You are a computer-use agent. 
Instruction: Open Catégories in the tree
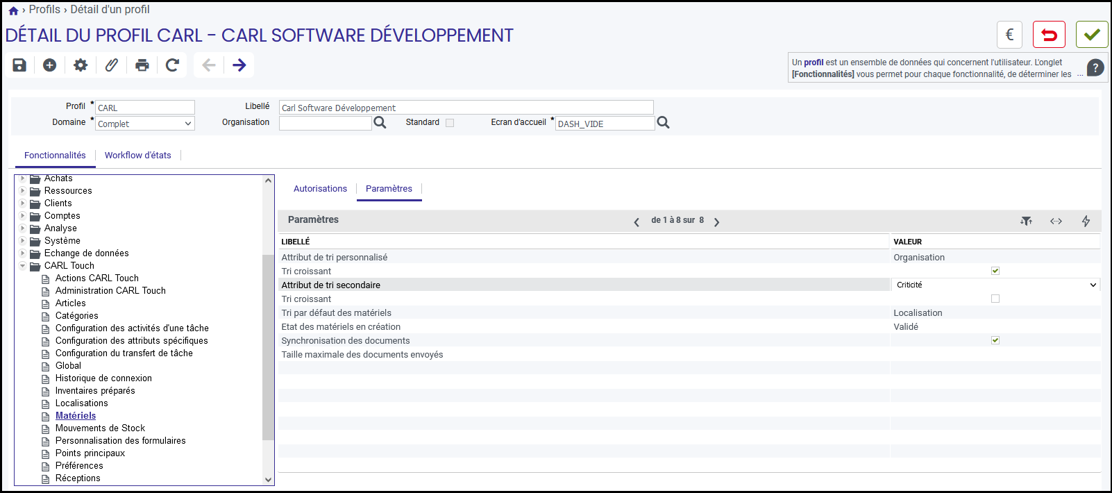coord(77,316)
